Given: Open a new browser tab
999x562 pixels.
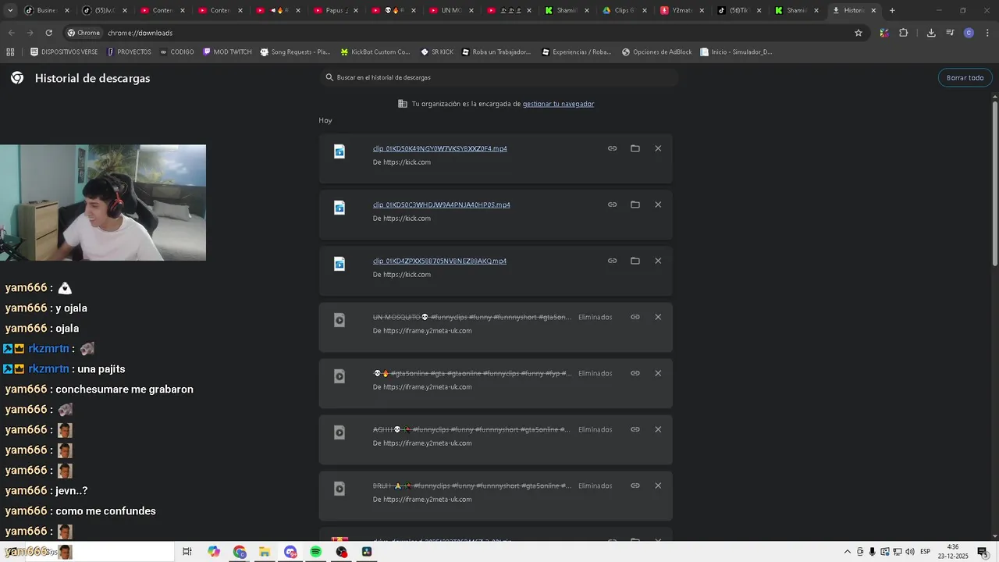Looking at the screenshot, I should point(892,10).
